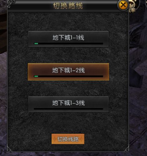Image resolution: width=147 pixels, height=156 pixels.
Task: Click the golden icon labeled 率 behind the dialog
Action: (134, 6)
